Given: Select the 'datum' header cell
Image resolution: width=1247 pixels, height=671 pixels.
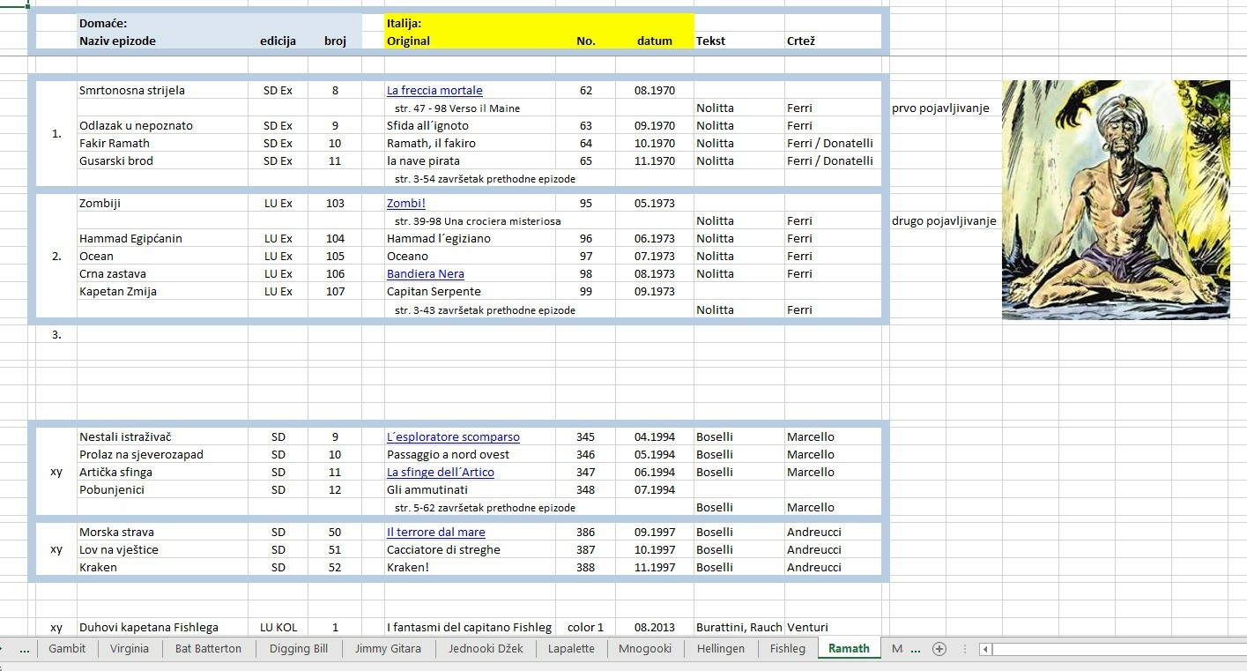Looking at the screenshot, I should click(x=655, y=41).
